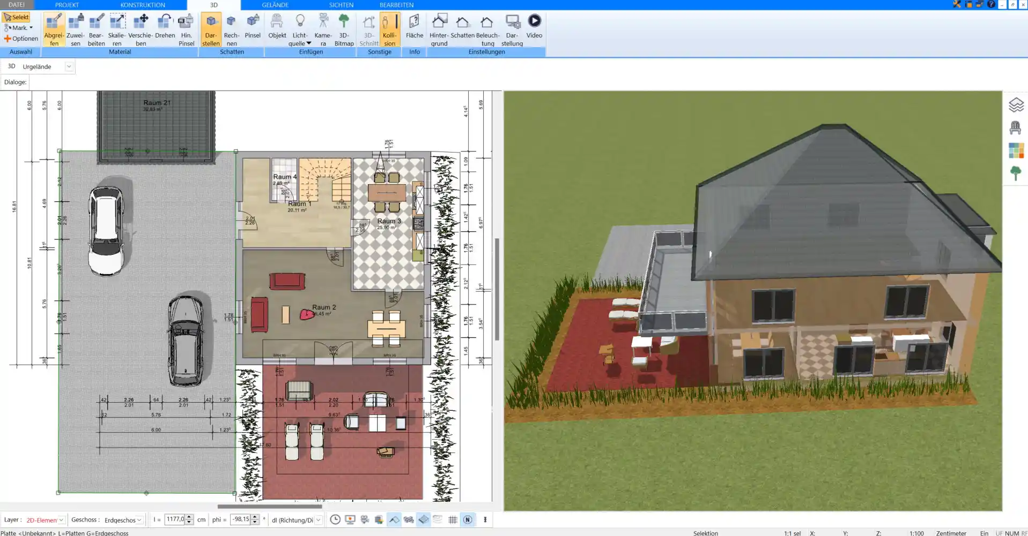Click Zentimeter unit in status bar
The height and width of the screenshot is (536, 1028).
[x=951, y=533]
